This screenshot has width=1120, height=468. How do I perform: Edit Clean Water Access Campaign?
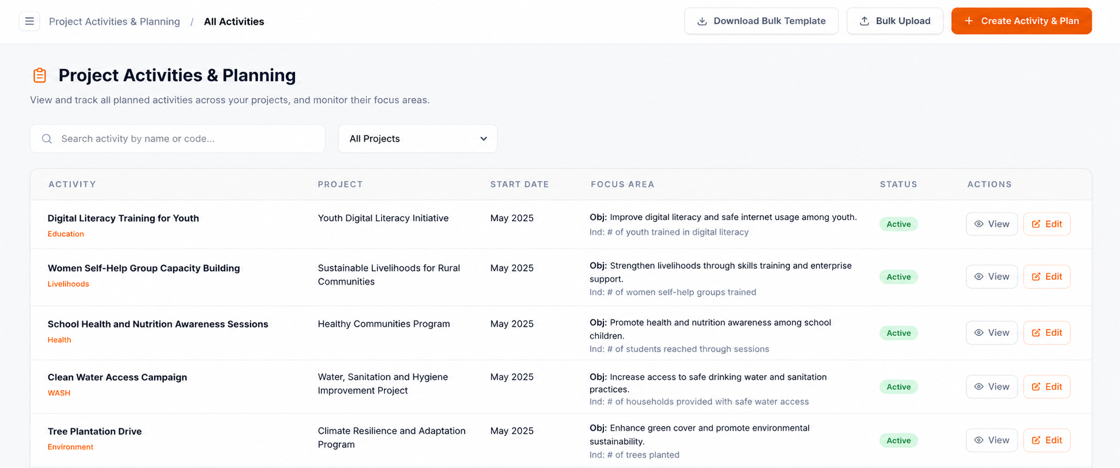[1047, 387]
